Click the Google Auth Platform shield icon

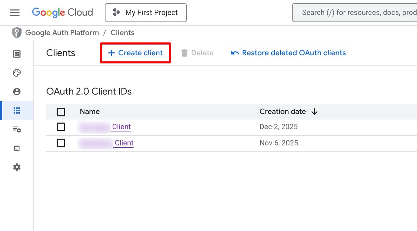click(17, 33)
